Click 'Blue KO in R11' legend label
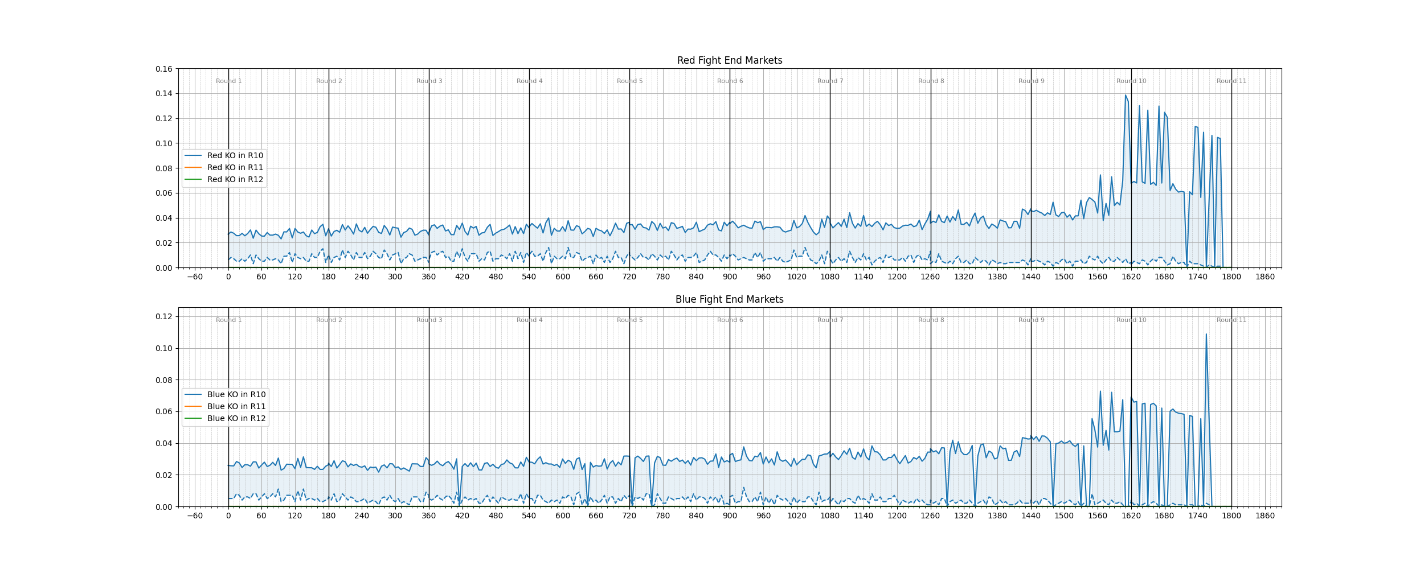1424x569 pixels. pos(236,406)
